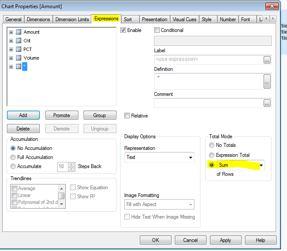Close the Chart Properties dialog
The height and width of the screenshot is (251, 287).
pos(272,6)
